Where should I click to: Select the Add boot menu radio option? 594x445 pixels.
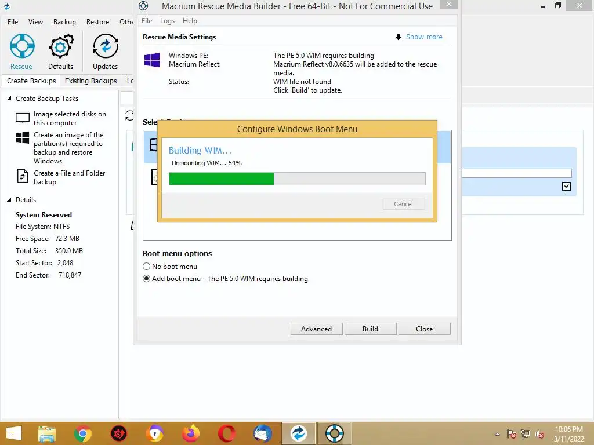[147, 279]
